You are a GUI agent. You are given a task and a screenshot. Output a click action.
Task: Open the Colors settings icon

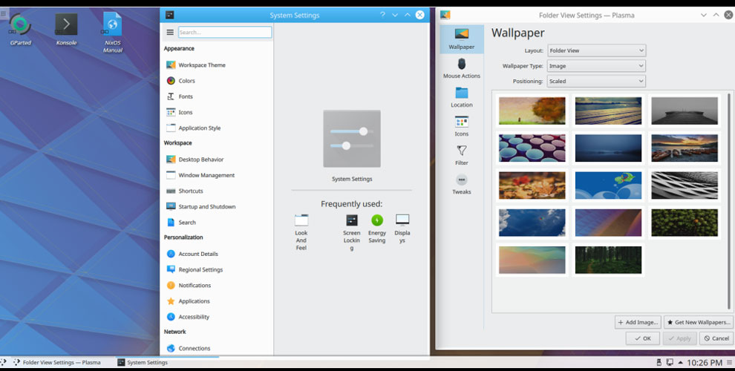click(x=171, y=81)
